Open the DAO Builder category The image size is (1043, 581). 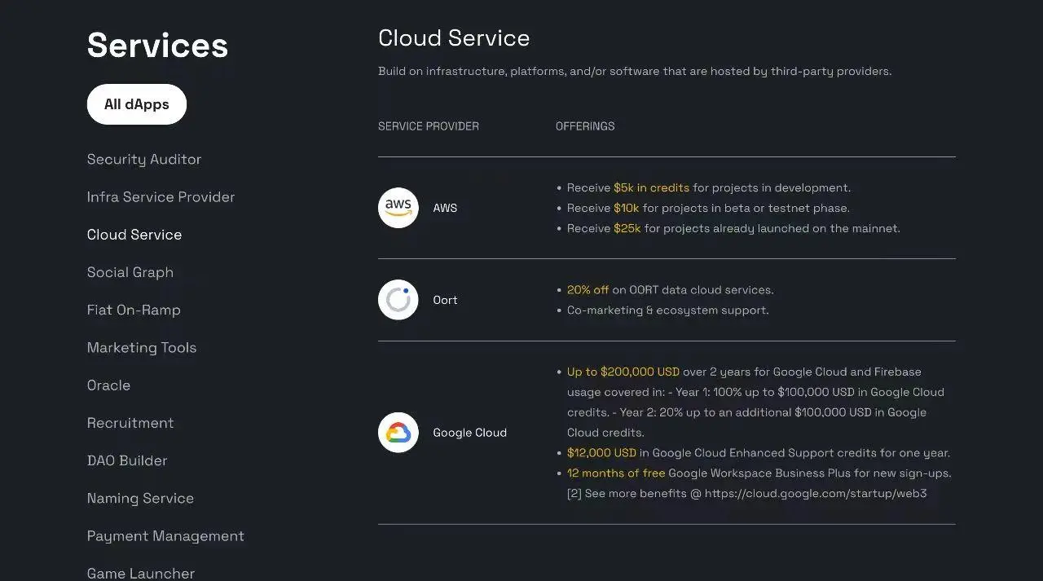coord(127,460)
